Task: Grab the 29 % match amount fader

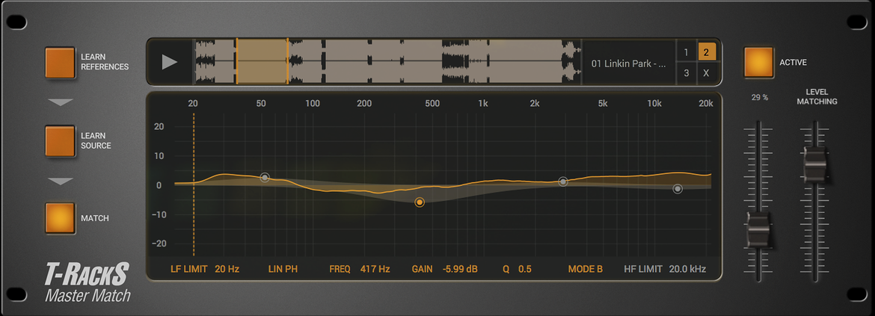Action: 758,230
